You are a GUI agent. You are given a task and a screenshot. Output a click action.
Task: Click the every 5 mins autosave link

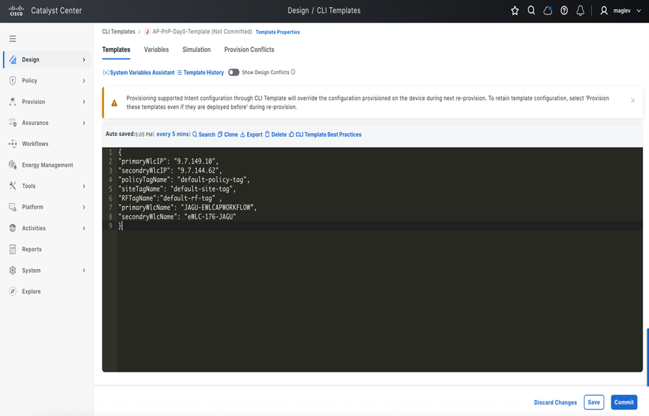pyautogui.click(x=173, y=134)
